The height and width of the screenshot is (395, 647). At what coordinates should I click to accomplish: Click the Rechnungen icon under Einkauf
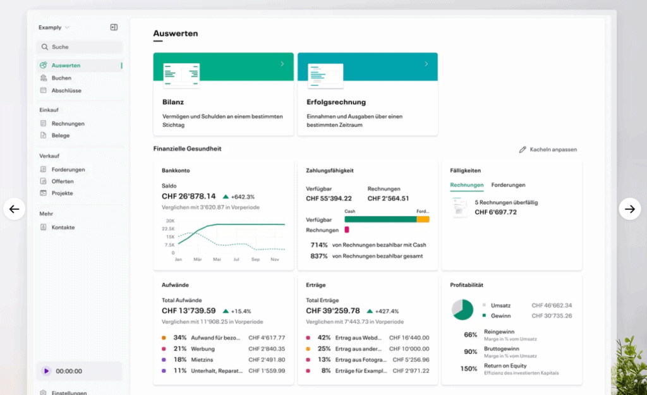[43, 124]
